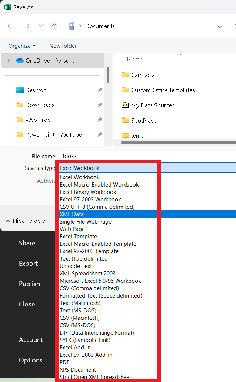Select Web Prog folder in quick access

(x=38, y=120)
